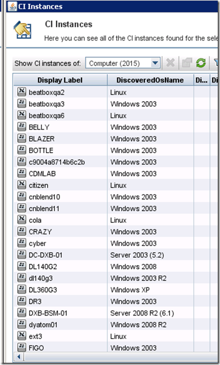
Task: Click computer icon for BLAZER
Action: click(x=22, y=139)
